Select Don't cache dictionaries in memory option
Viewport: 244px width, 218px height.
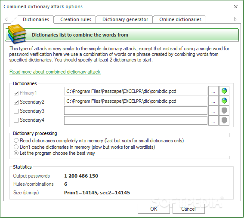coord(16,147)
